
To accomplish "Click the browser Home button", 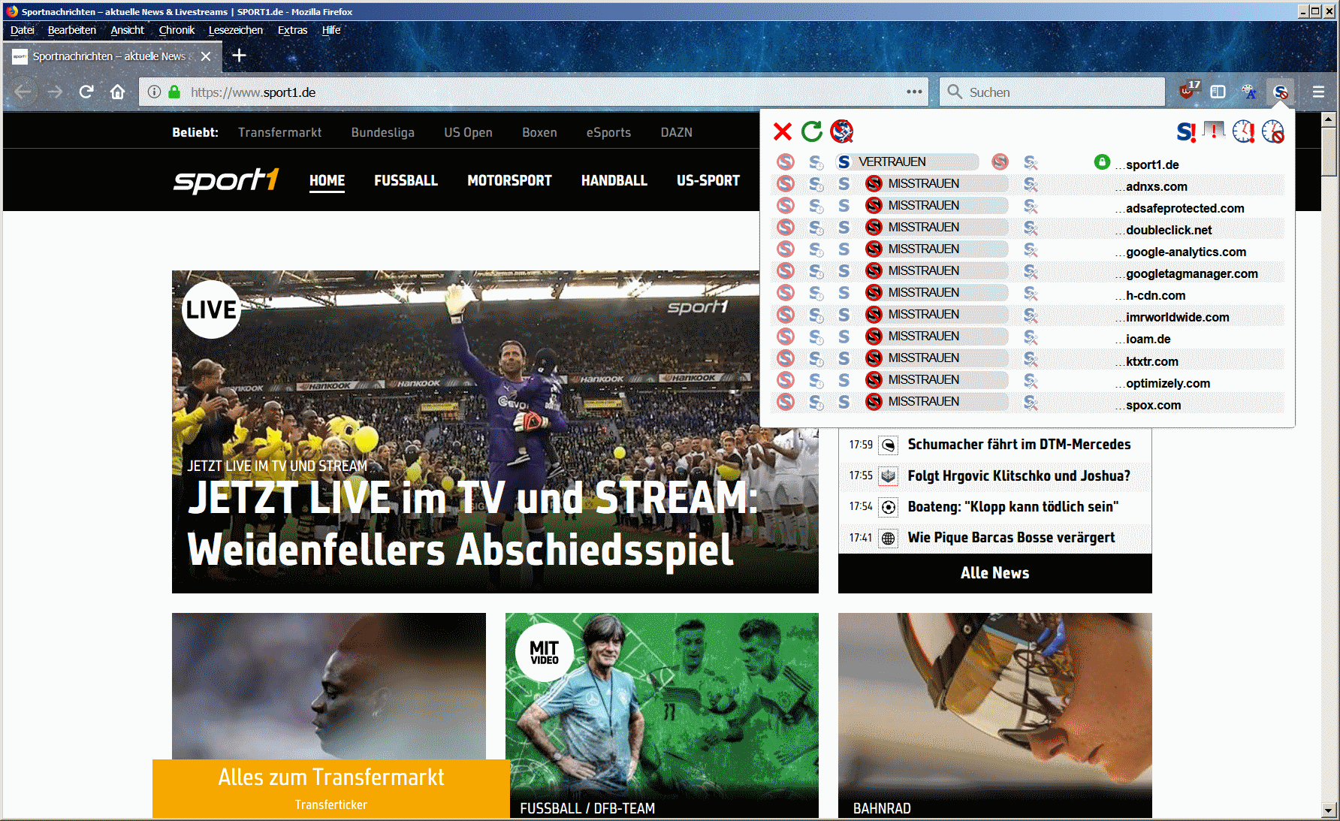I will (x=117, y=92).
